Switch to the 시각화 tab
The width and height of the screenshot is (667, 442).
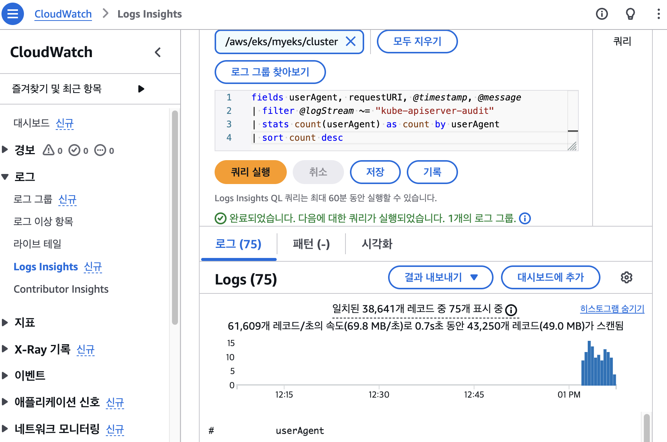[x=377, y=244]
